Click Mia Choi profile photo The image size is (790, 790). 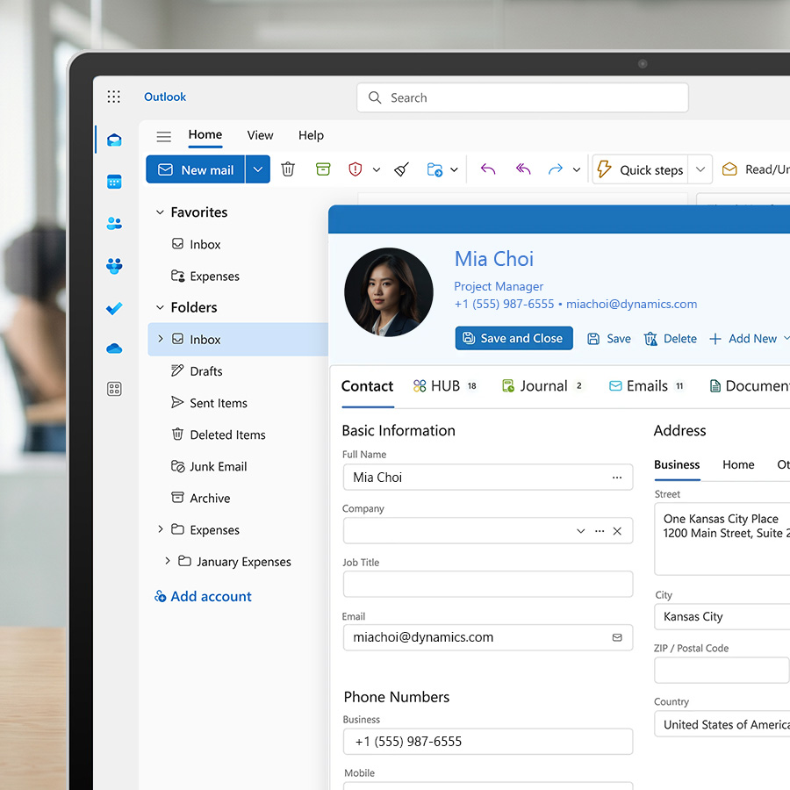[x=389, y=292]
